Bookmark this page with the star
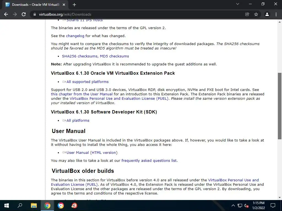This screenshot has height=211, width=282. (256, 14)
